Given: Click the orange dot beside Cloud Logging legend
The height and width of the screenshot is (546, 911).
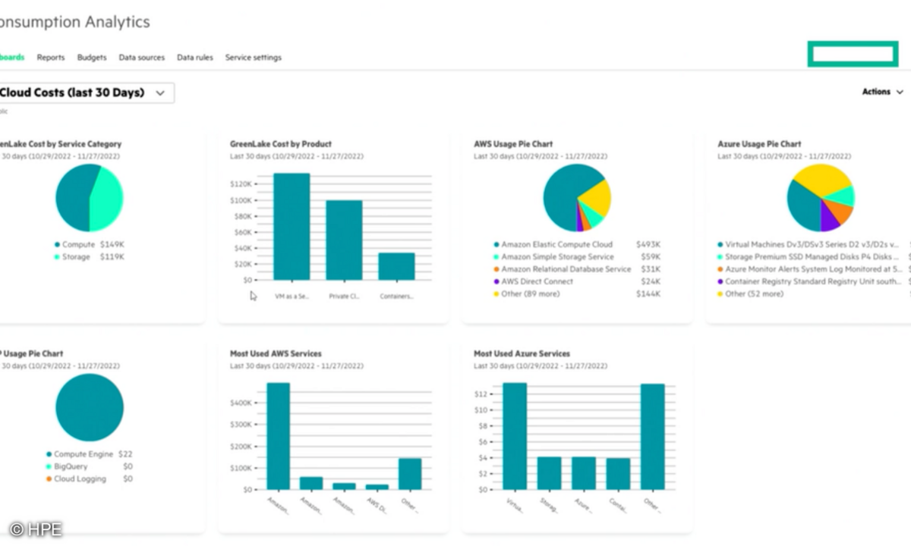Looking at the screenshot, I should (49, 479).
